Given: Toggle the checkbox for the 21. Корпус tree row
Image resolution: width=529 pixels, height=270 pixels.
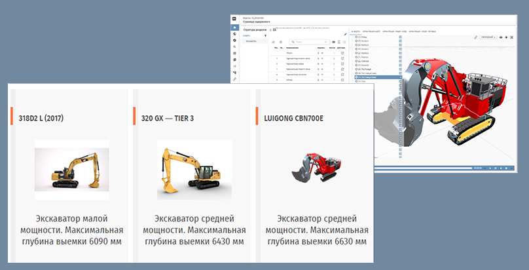Looking at the screenshot, I should click(x=401, y=57).
